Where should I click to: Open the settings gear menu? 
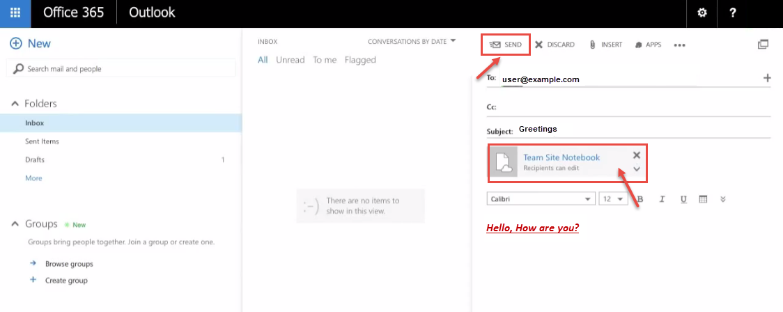coord(702,13)
